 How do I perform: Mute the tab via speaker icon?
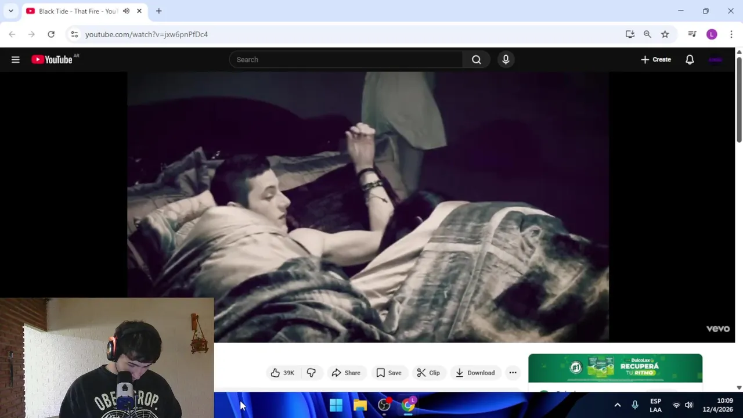pos(126,11)
